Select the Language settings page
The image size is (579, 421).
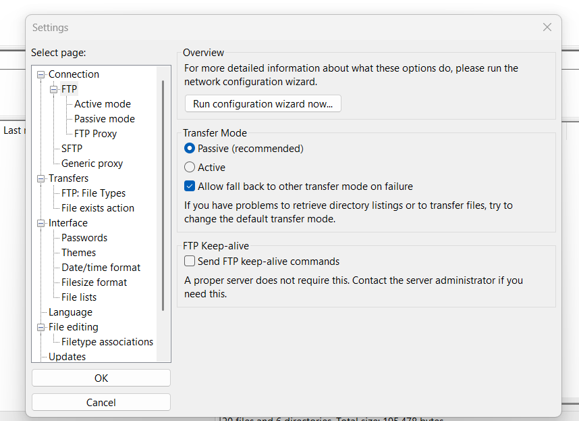click(70, 312)
